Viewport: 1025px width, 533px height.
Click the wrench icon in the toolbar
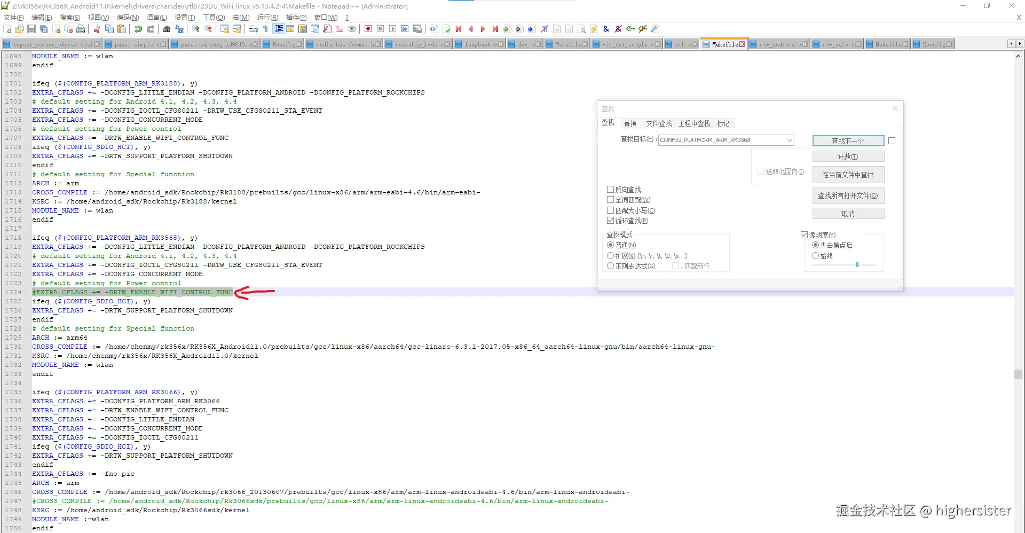pyautogui.click(x=655, y=29)
